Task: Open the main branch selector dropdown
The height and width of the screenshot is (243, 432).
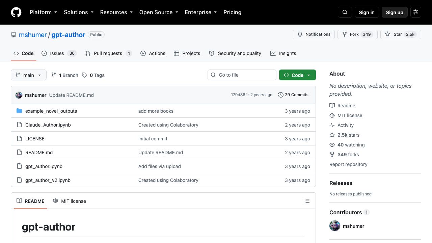Action: [x=29, y=75]
